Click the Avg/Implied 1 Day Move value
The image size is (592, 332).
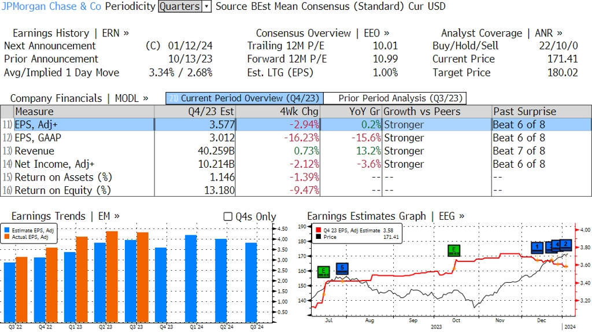[180, 73]
